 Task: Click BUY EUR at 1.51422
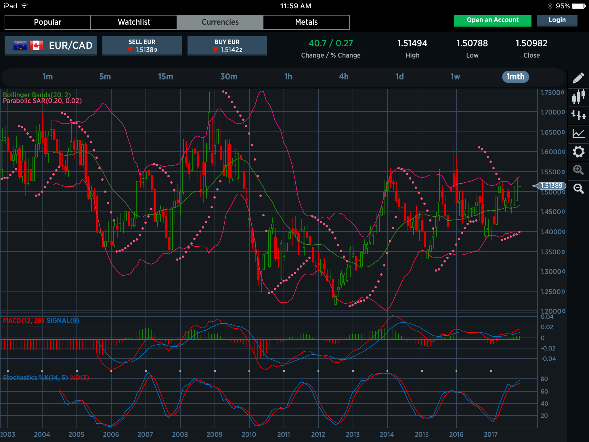click(227, 46)
